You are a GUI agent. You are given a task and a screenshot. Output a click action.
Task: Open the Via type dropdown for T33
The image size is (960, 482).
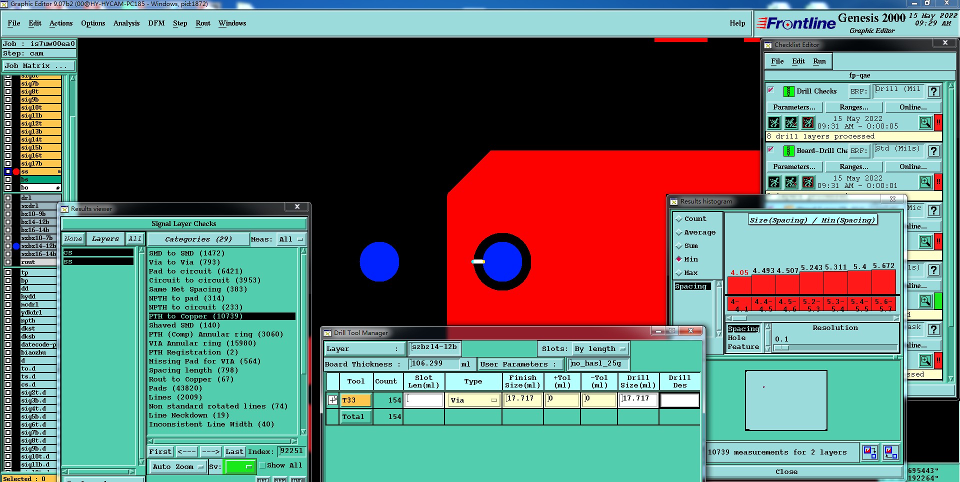pos(473,400)
